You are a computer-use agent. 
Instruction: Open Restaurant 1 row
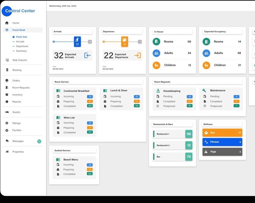coord(173,134)
